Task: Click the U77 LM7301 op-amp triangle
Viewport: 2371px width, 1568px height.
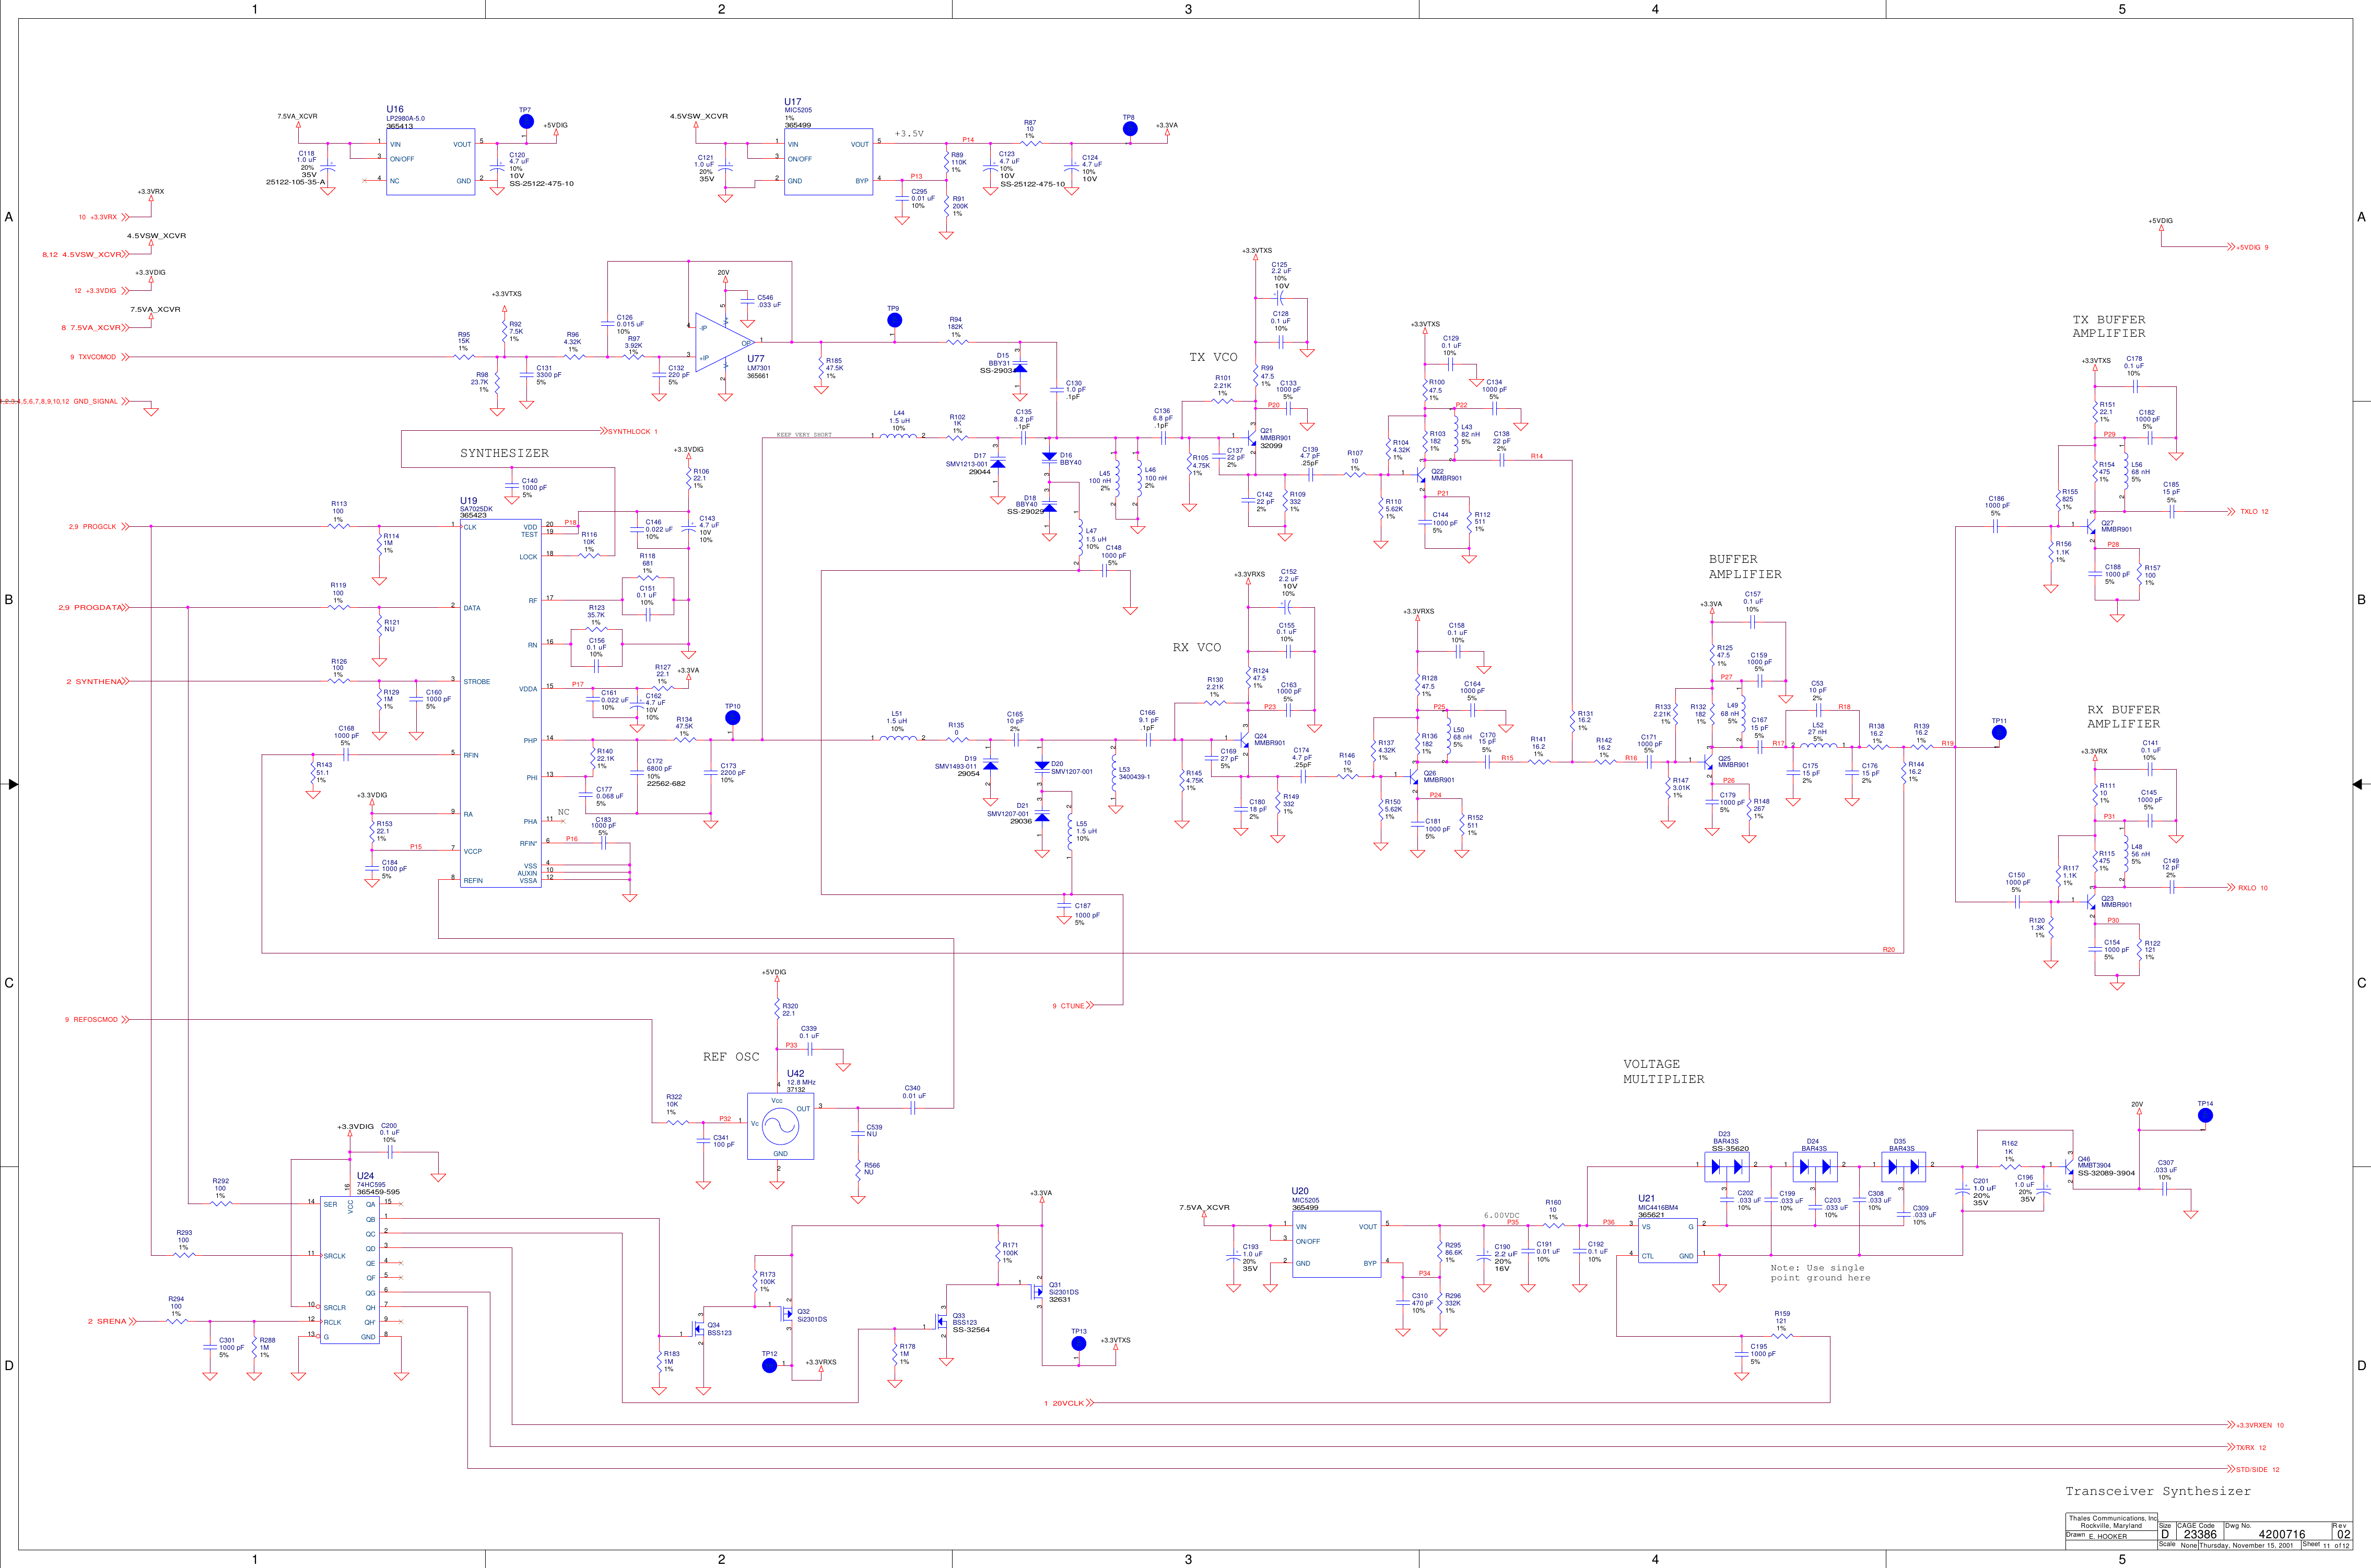Action: tap(725, 342)
